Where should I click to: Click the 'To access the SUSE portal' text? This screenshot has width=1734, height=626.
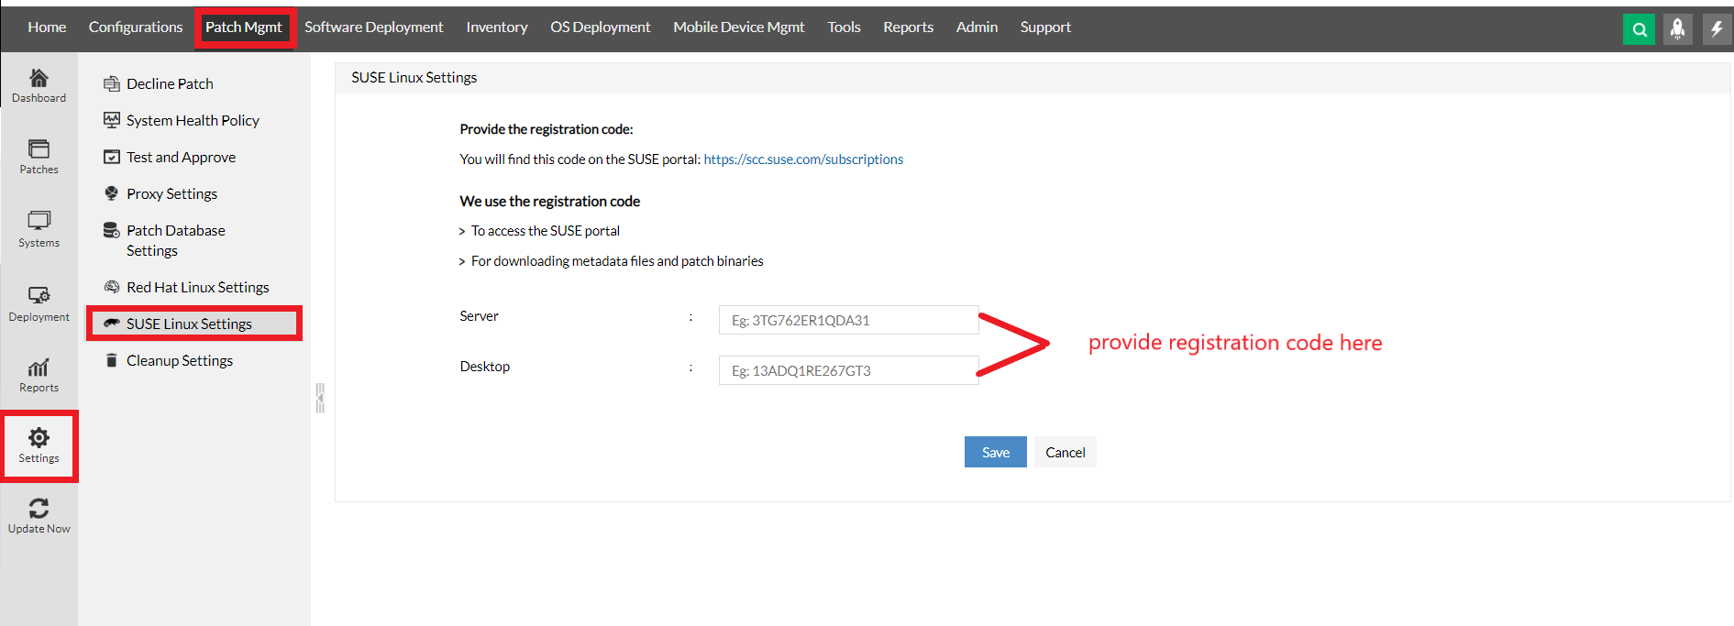pos(546,231)
